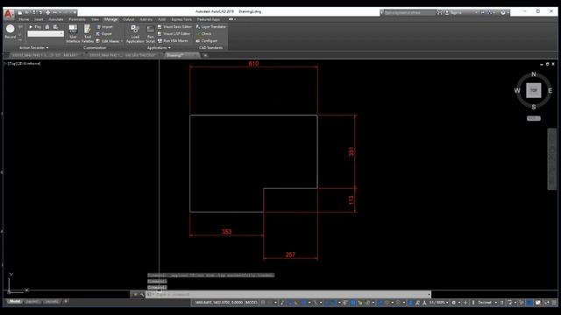
Task: Select the Layout1 tab
Action: tap(32, 302)
